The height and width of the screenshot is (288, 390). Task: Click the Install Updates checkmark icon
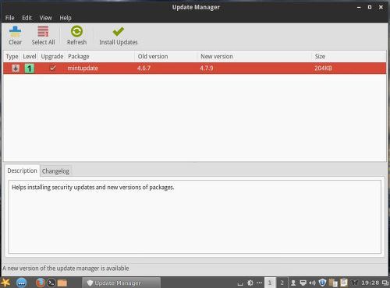(119, 31)
